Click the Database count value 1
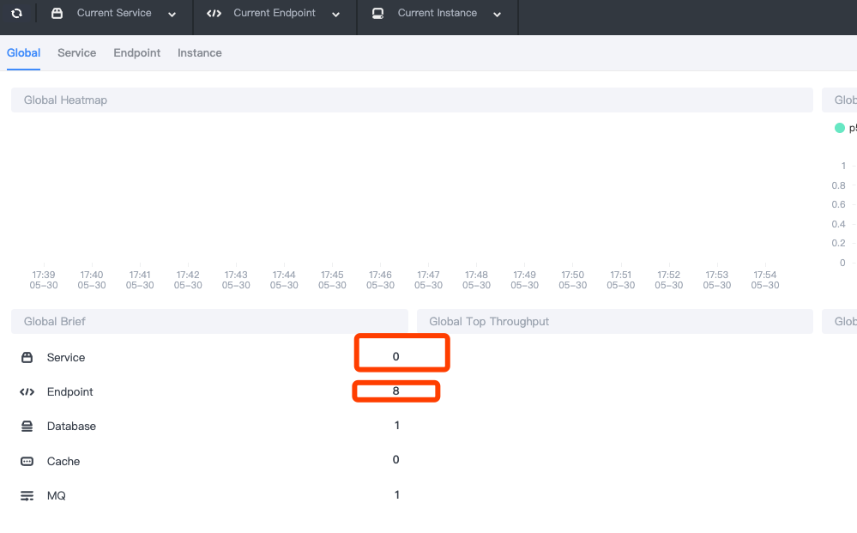Viewport: 857px width, 533px height. 397,426
